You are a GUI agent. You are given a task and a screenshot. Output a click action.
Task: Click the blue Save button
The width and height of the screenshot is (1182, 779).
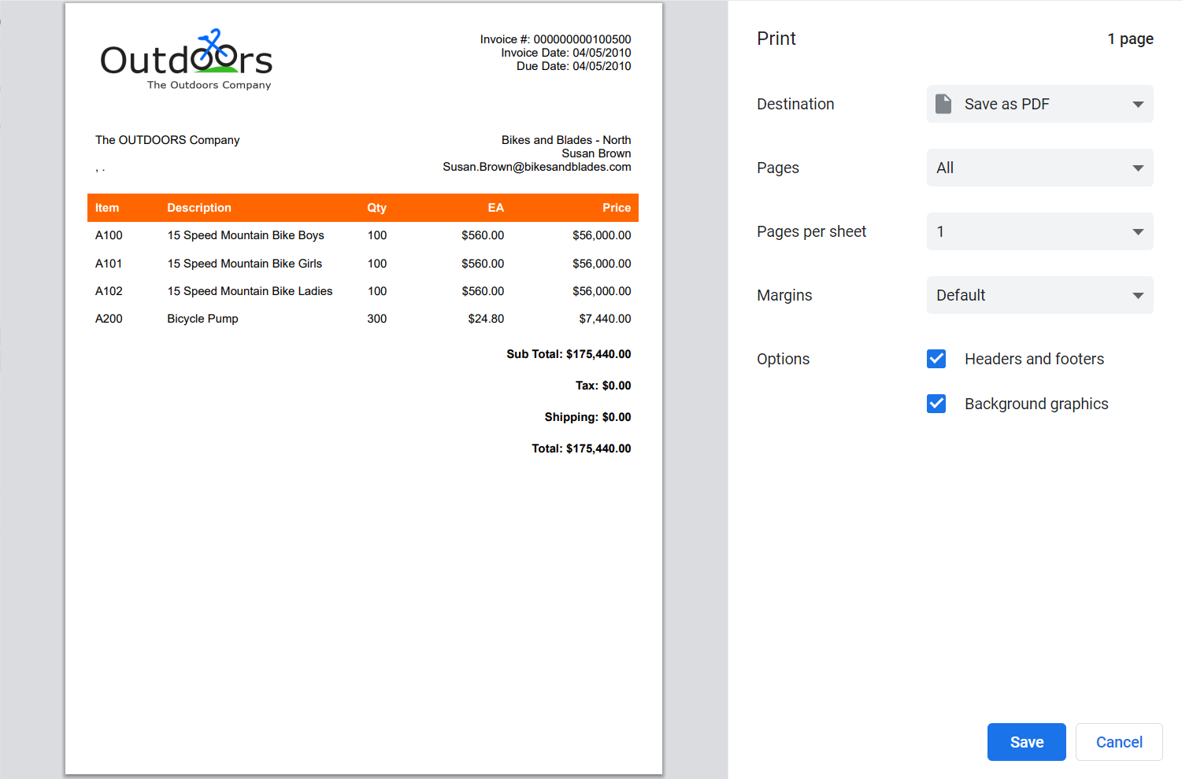tap(1027, 742)
